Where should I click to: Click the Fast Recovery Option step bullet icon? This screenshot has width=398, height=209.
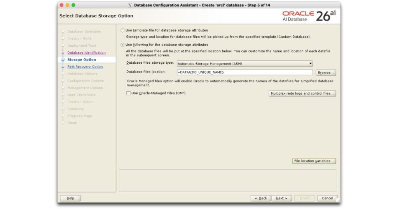(x=63, y=67)
